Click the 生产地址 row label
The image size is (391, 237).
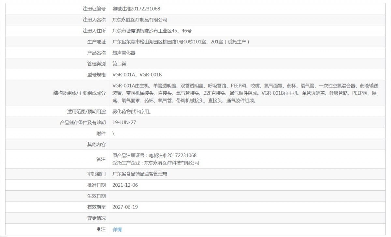tap(96, 42)
